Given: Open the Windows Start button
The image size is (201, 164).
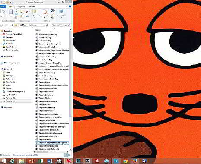Looking at the screenshot, I should coord(3,161).
